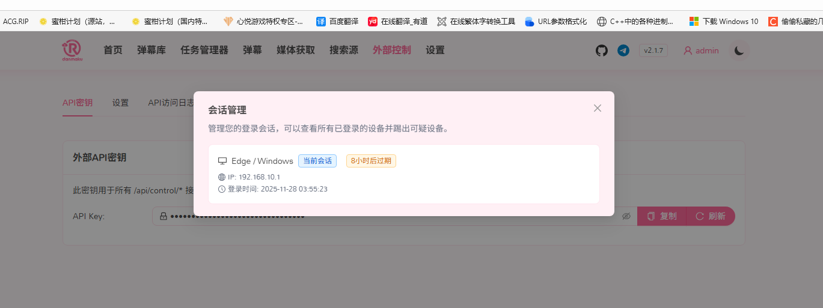Toggle dark mode moon icon

739,50
